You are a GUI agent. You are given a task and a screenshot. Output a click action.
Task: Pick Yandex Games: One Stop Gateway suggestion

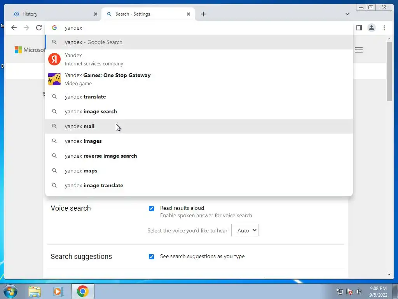tap(199, 79)
